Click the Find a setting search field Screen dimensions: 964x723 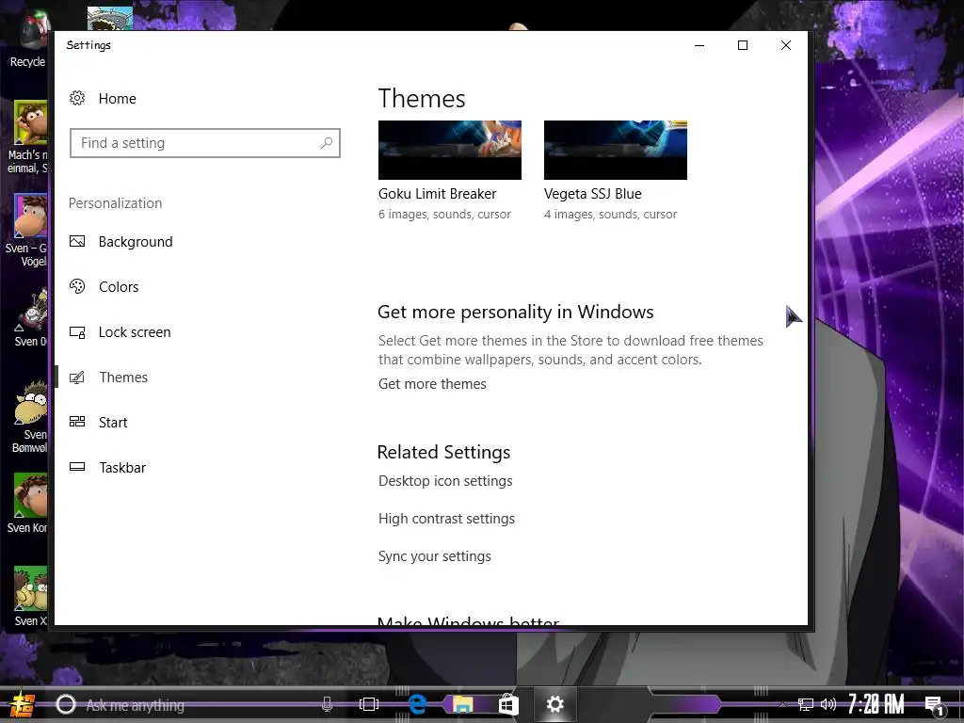point(204,143)
